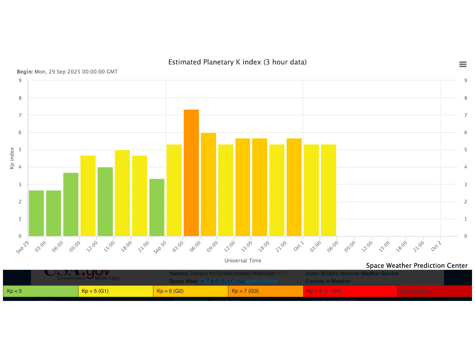Select the Kp = 6 (G2) legend swatch

coord(190,291)
